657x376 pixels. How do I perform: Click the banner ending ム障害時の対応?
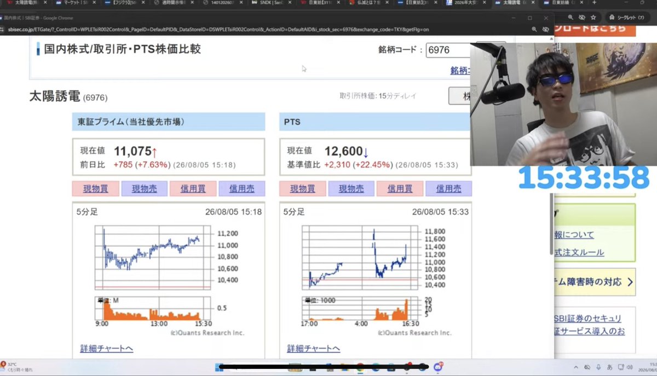pyautogui.click(x=594, y=282)
